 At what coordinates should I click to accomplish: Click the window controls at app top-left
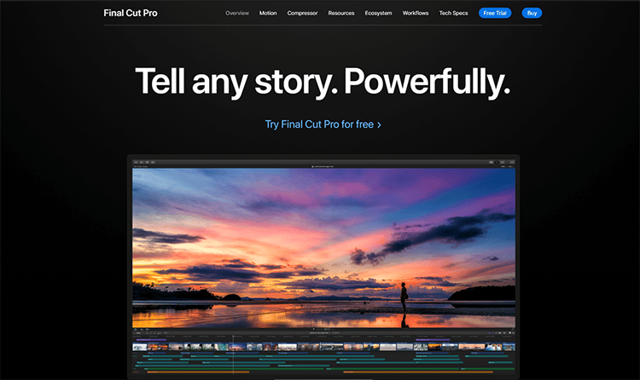tap(138, 164)
